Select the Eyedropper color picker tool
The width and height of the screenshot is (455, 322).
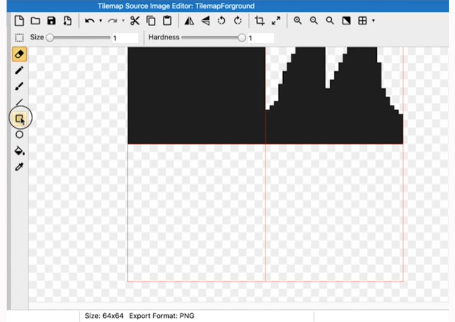tap(20, 167)
